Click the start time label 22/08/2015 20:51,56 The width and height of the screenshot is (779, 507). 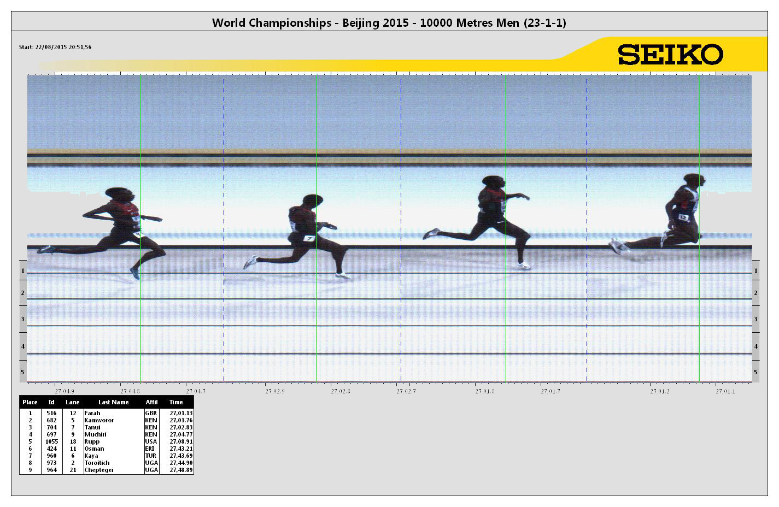tap(55, 48)
